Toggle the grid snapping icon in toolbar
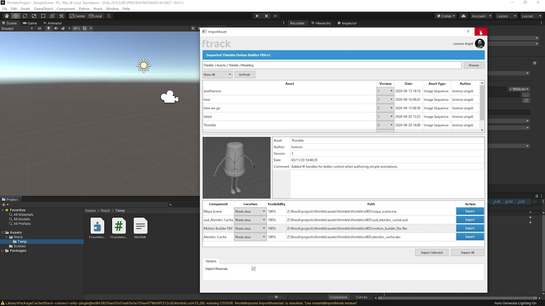 109,16
